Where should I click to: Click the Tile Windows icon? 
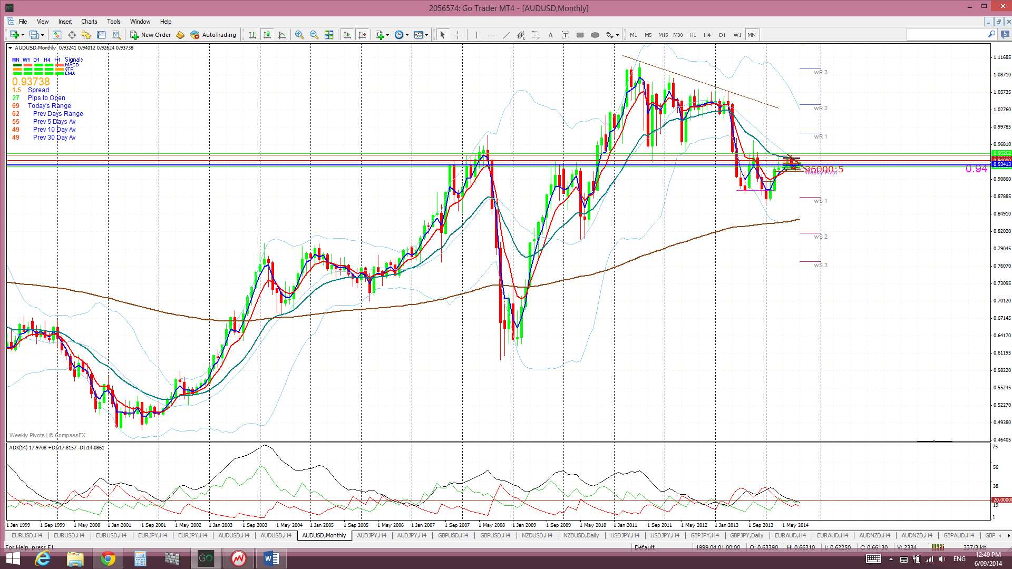point(329,35)
